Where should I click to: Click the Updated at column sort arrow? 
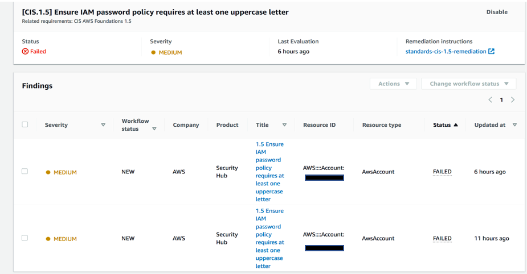[515, 125]
